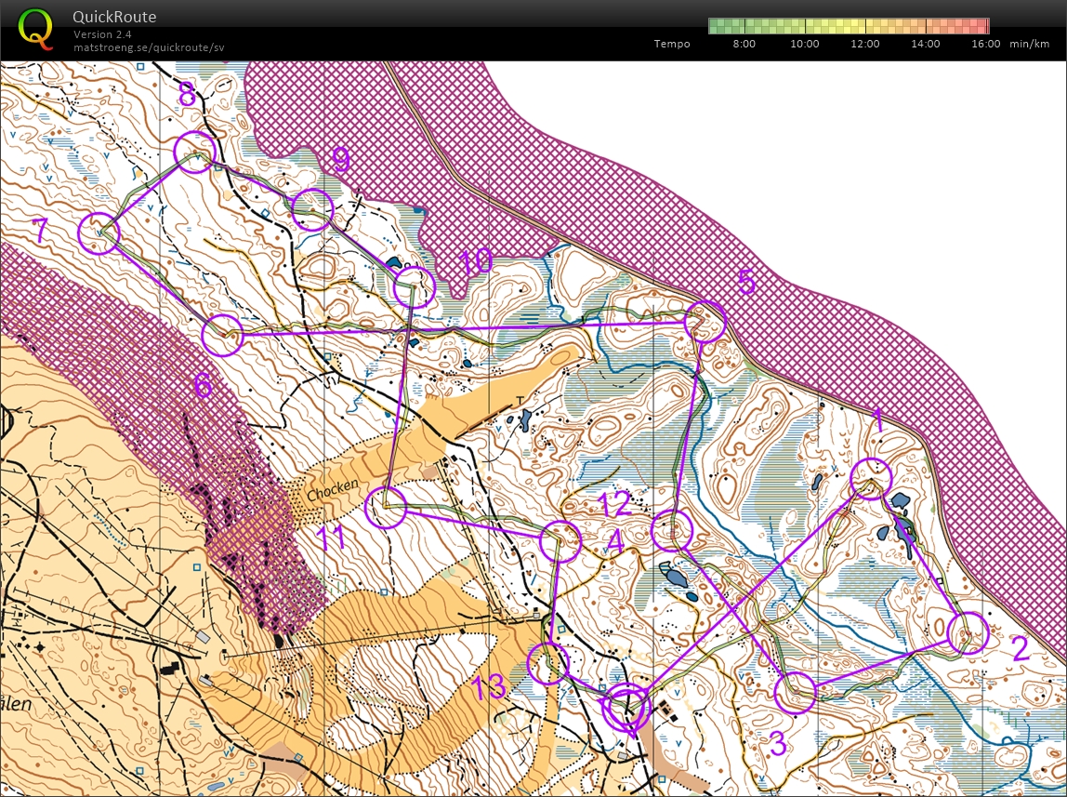Select control circle 2 on map
This screenshot has width=1067, height=797.
[x=968, y=632]
